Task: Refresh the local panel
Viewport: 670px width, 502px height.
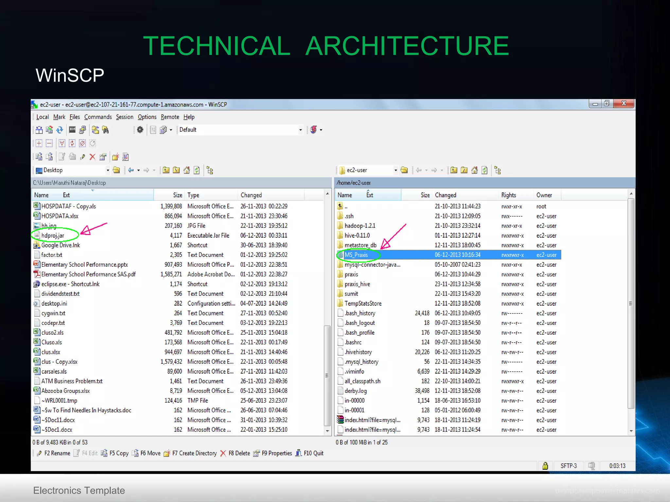Action: (x=197, y=170)
